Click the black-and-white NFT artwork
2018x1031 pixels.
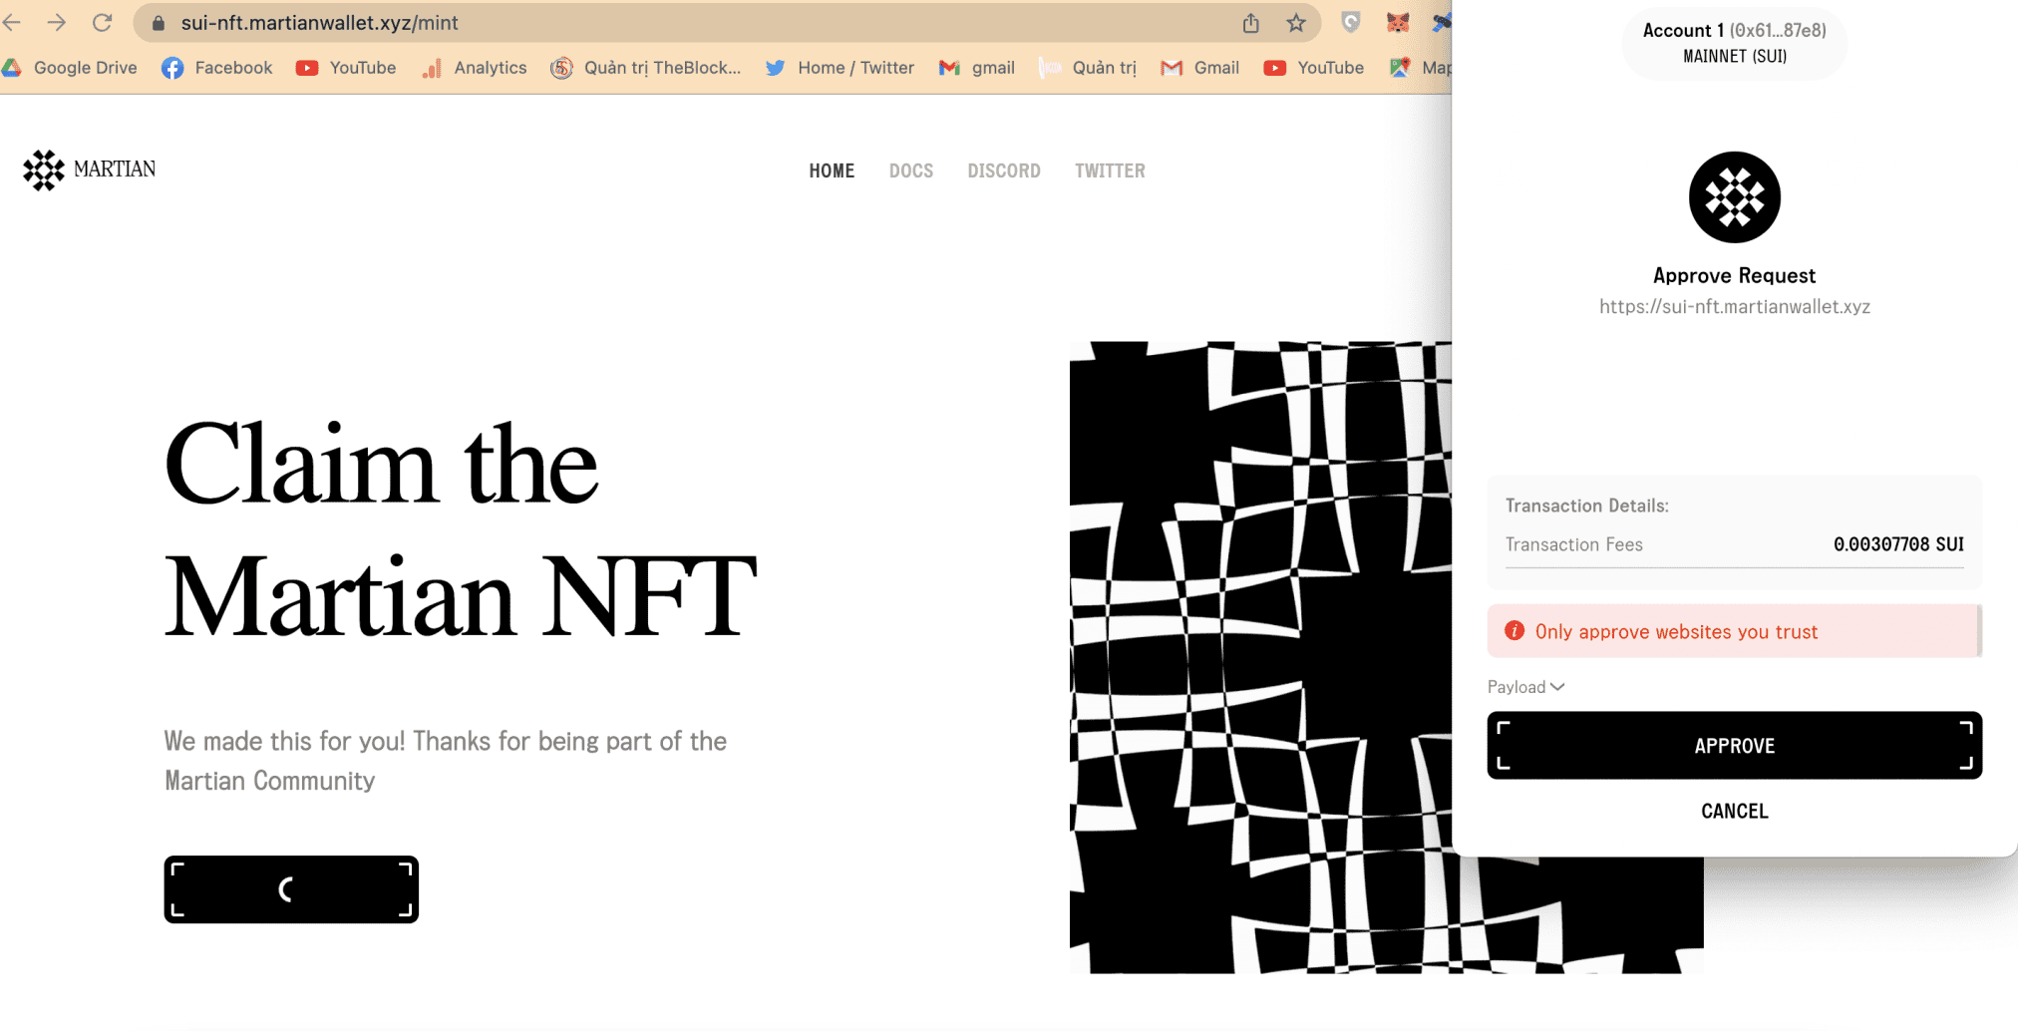click(x=1260, y=657)
